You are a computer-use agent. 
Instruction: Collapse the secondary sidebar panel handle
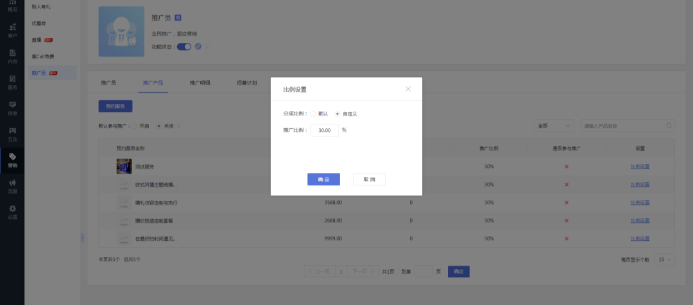tap(82, 238)
